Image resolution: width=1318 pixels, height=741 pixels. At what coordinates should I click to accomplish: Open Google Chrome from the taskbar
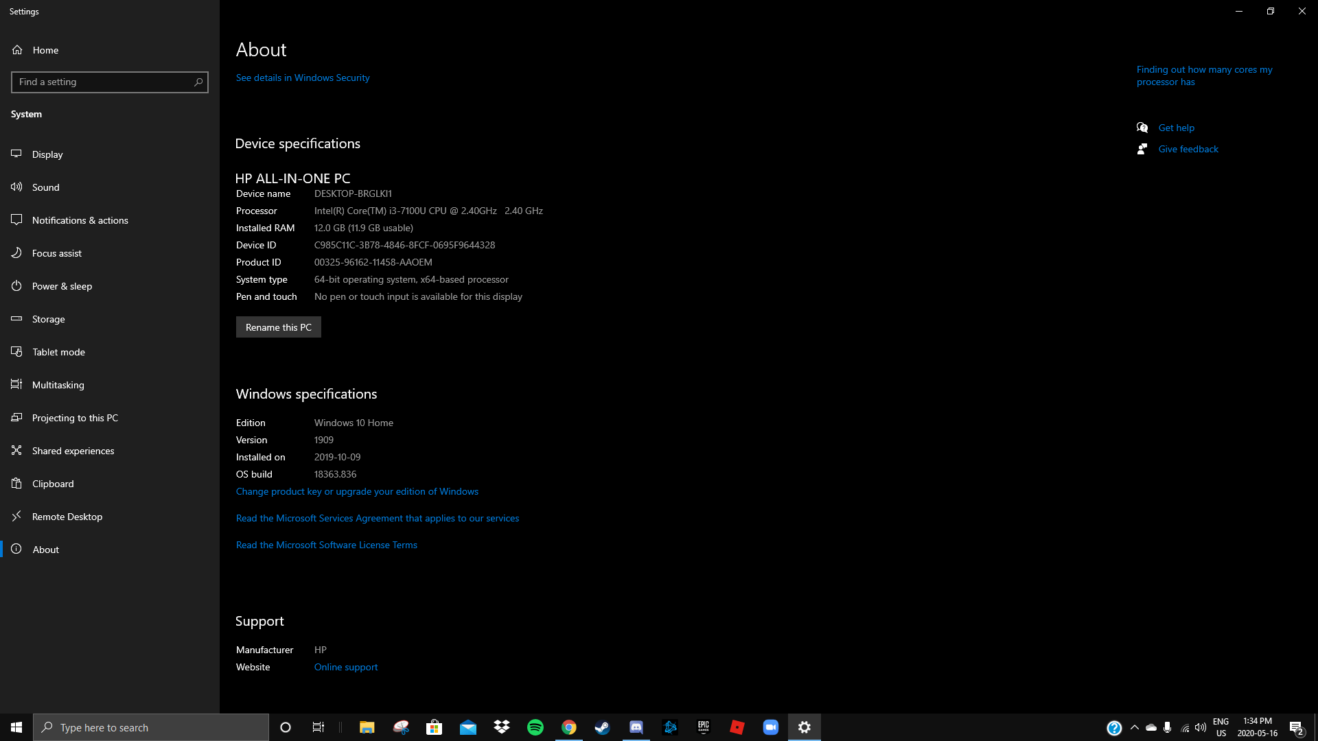point(569,727)
